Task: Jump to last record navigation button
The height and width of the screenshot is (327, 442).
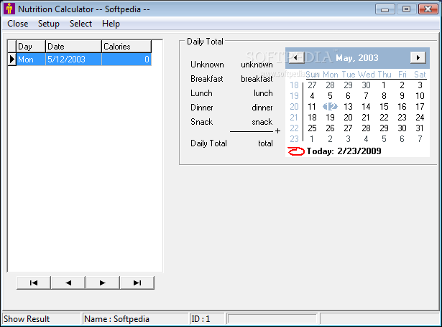Action: [137, 283]
